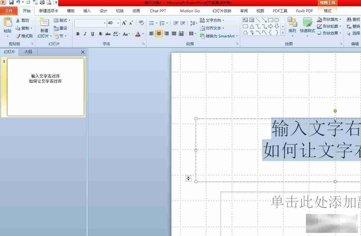The height and width of the screenshot is (236, 361).
Task: Select the 格式刷 (Format Painter) tool
Action: click(x=24, y=36)
